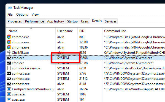
Task: Switch to the Services tab
Action: pyautogui.click(x=110, y=21)
